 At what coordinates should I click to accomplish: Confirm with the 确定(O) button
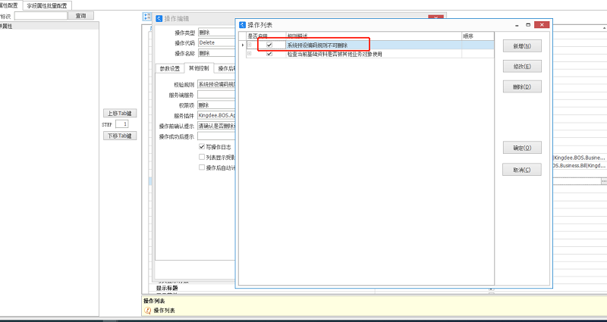[521, 148]
